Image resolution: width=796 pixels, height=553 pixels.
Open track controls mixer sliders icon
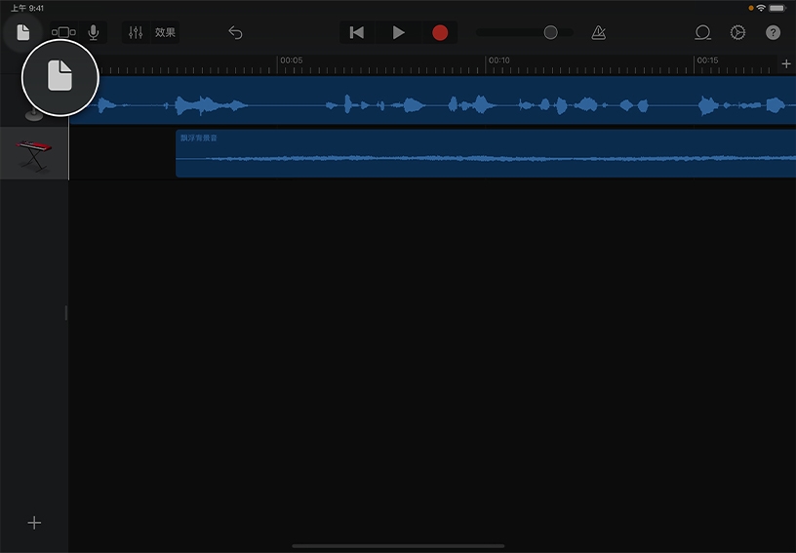pyautogui.click(x=136, y=32)
